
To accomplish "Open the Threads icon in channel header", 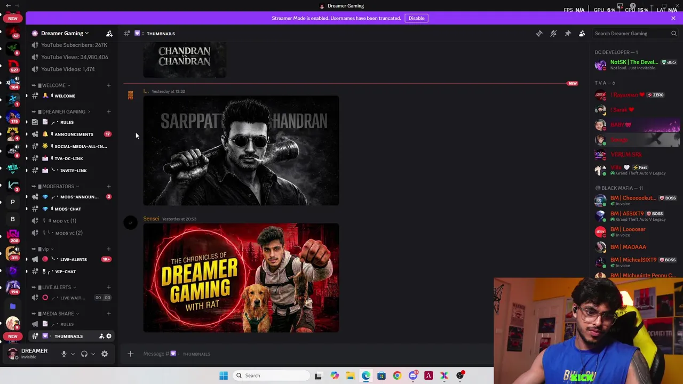I will click(539, 34).
